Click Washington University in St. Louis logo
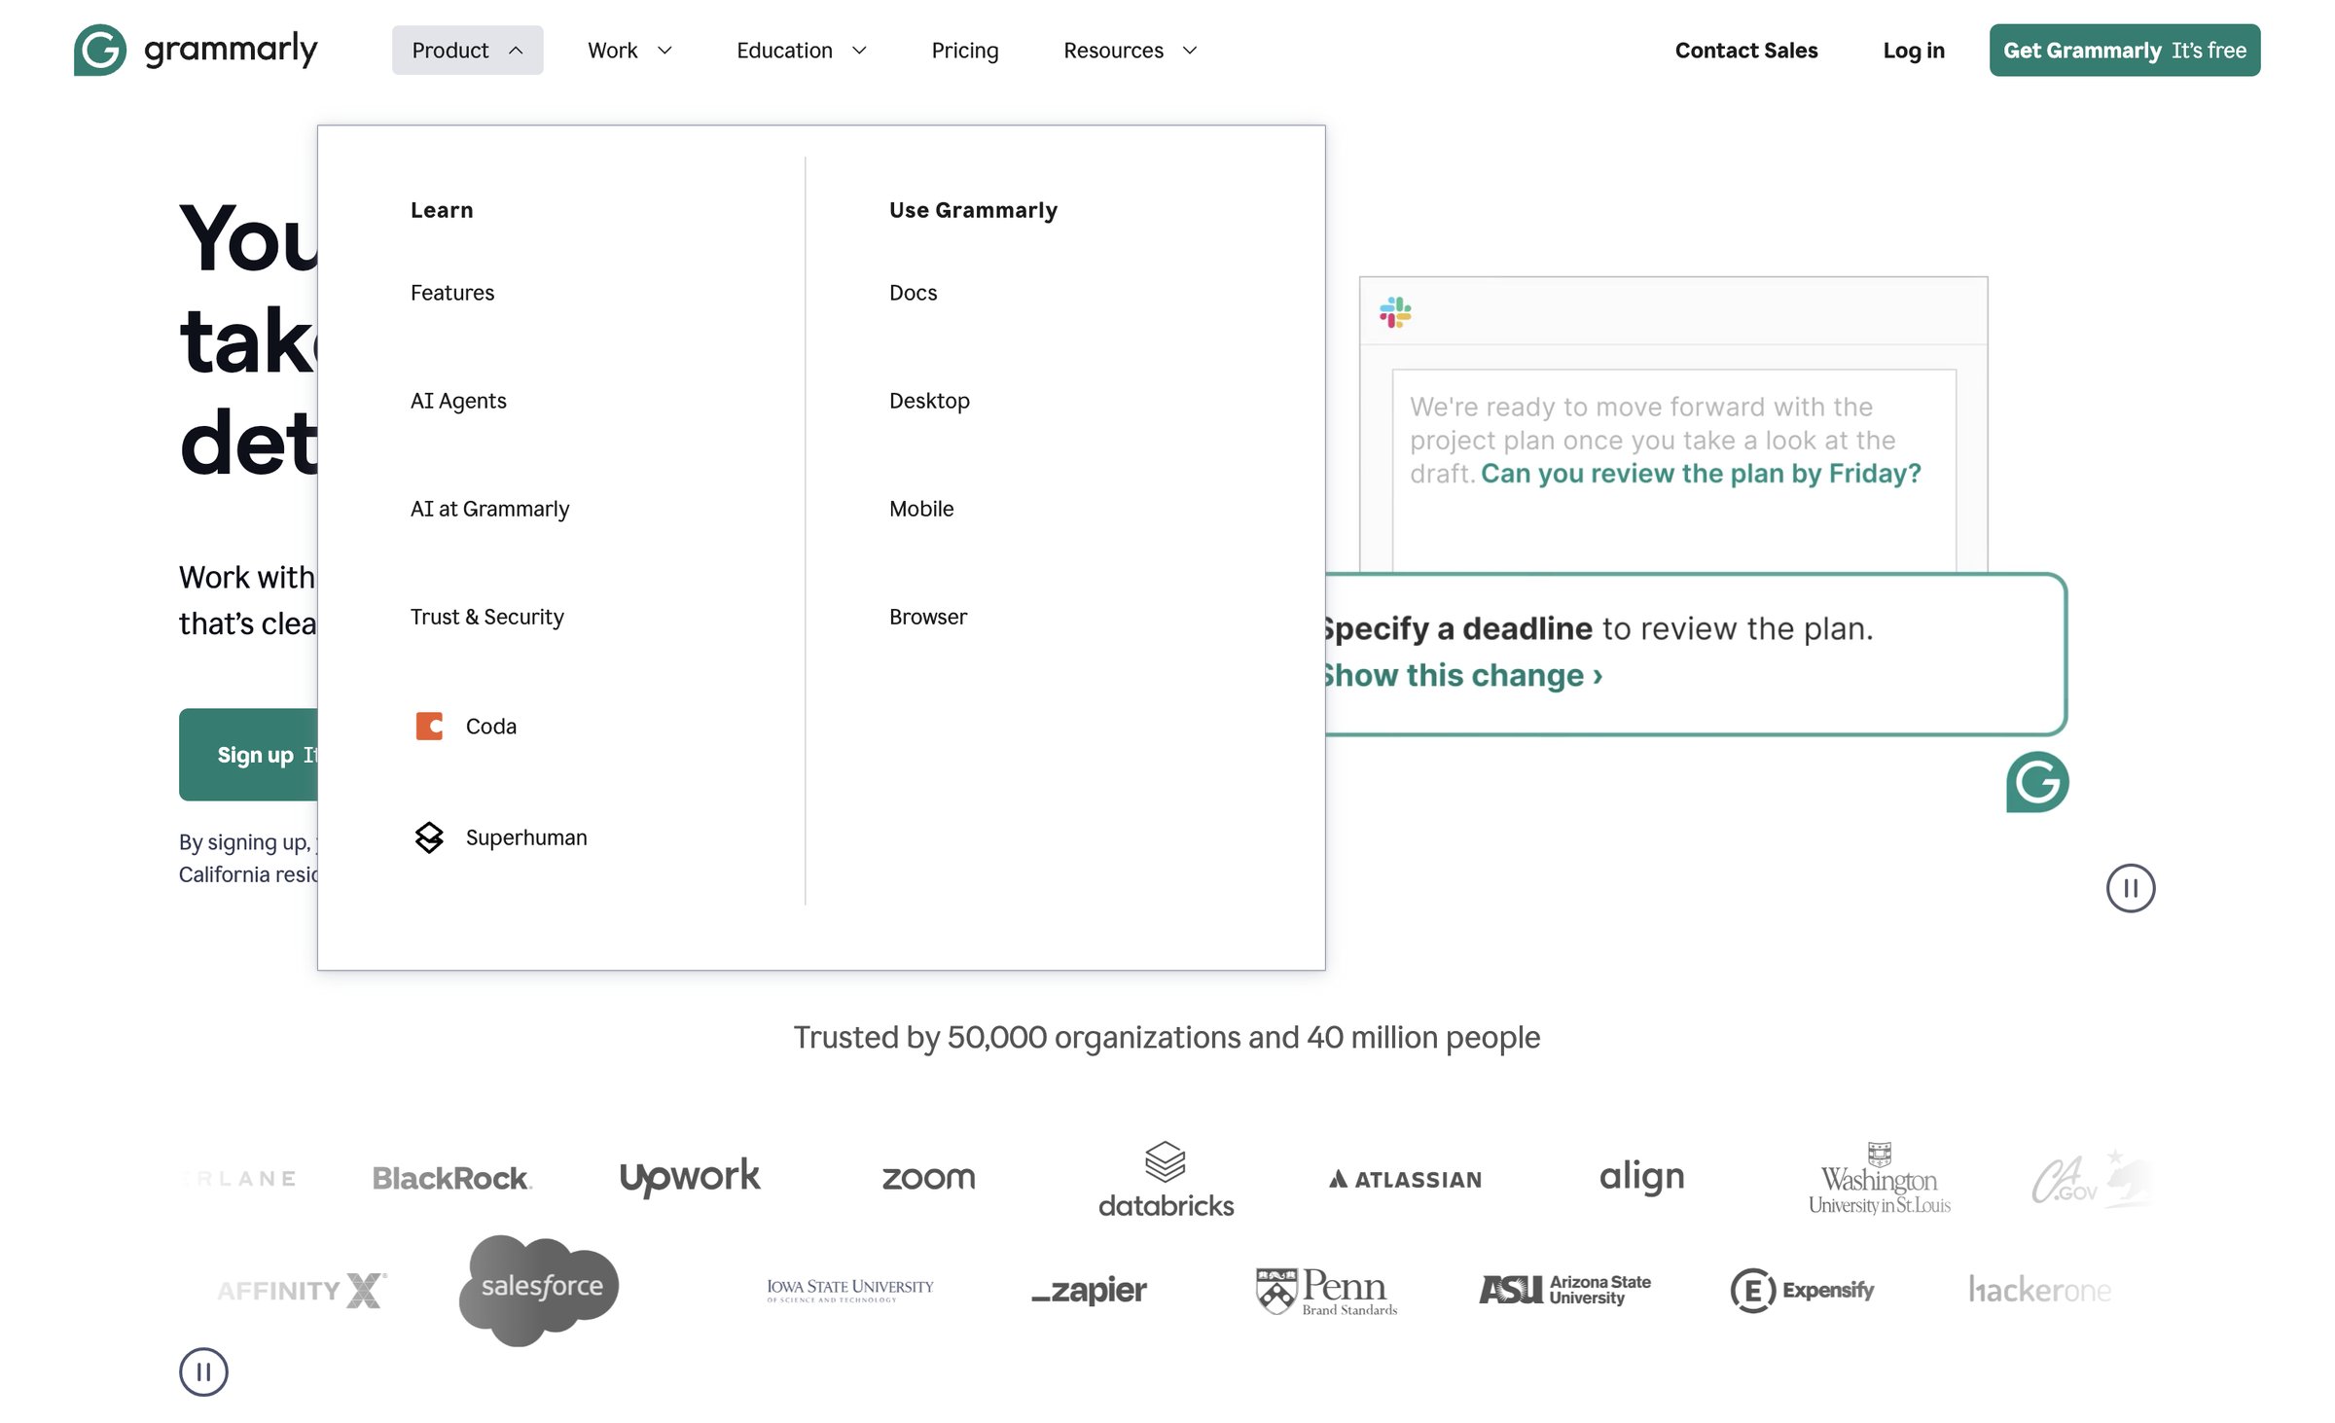 pos(1880,1178)
